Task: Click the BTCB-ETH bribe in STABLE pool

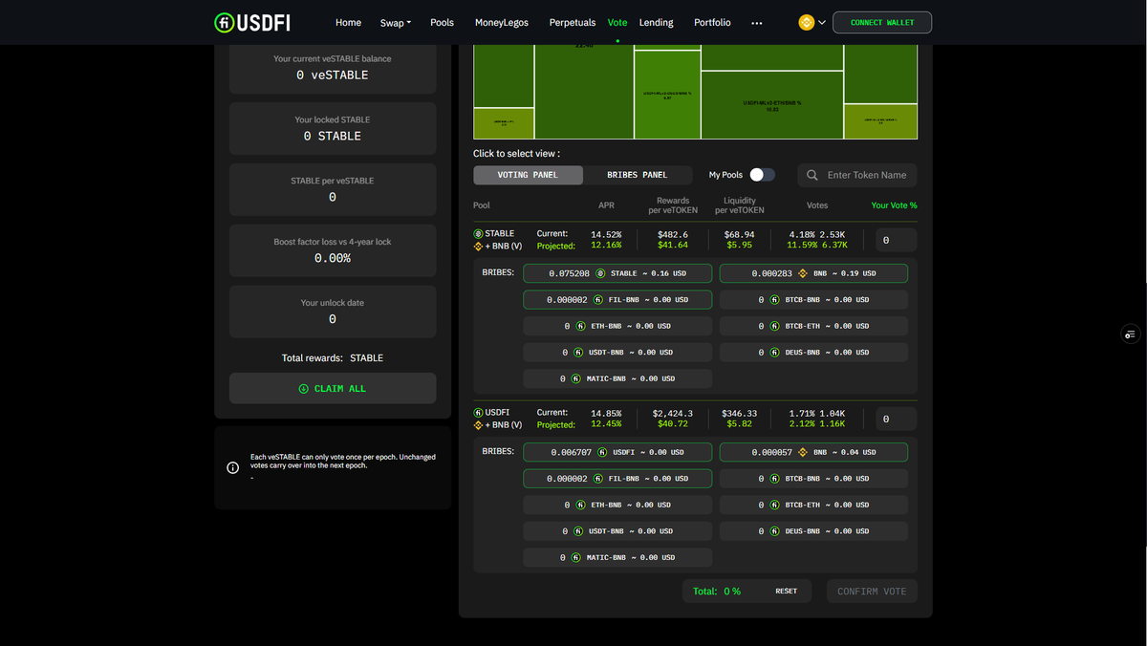Action: click(813, 326)
